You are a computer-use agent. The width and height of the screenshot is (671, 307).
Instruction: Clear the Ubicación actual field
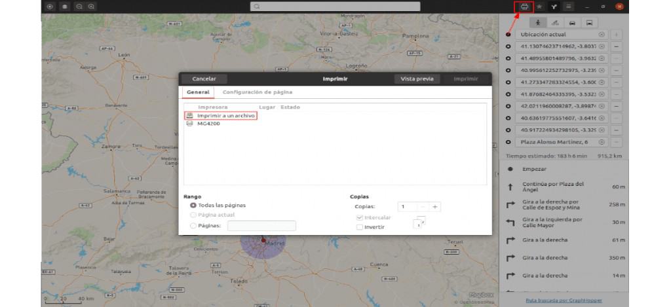[x=602, y=35]
